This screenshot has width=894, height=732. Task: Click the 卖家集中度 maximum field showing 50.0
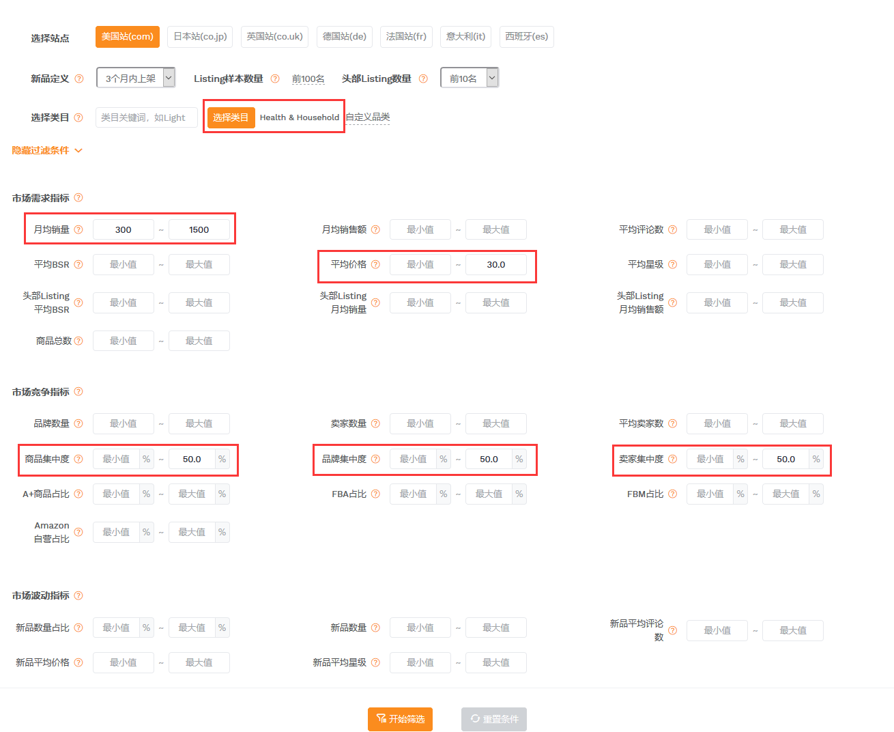(786, 459)
